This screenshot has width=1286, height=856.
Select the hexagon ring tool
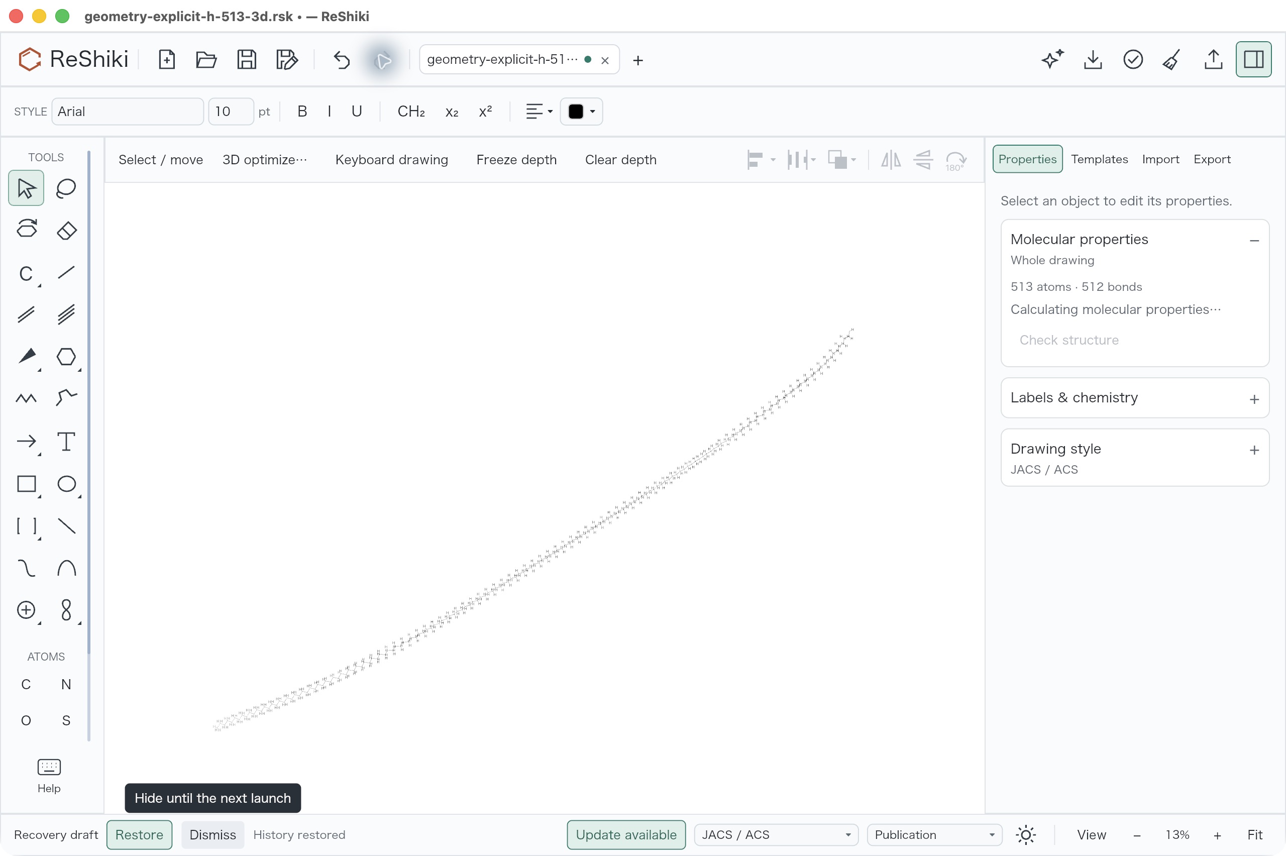click(66, 357)
